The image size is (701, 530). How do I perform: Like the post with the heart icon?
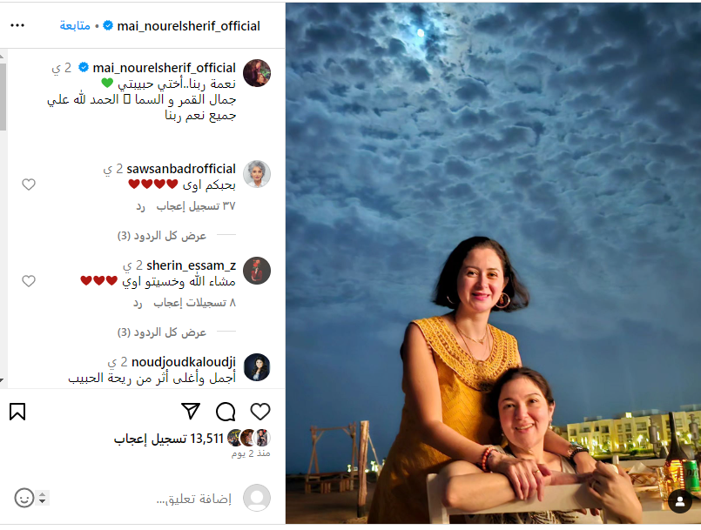click(260, 412)
